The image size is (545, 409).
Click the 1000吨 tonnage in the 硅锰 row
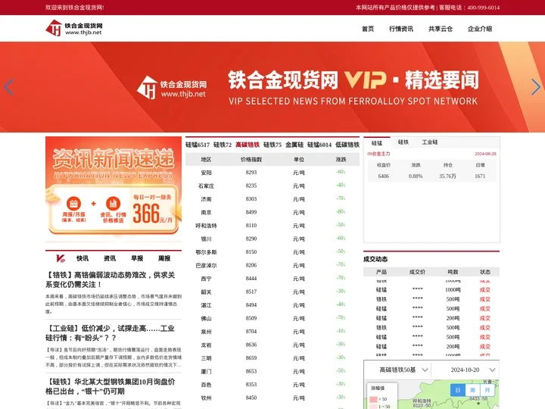[453, 289]
